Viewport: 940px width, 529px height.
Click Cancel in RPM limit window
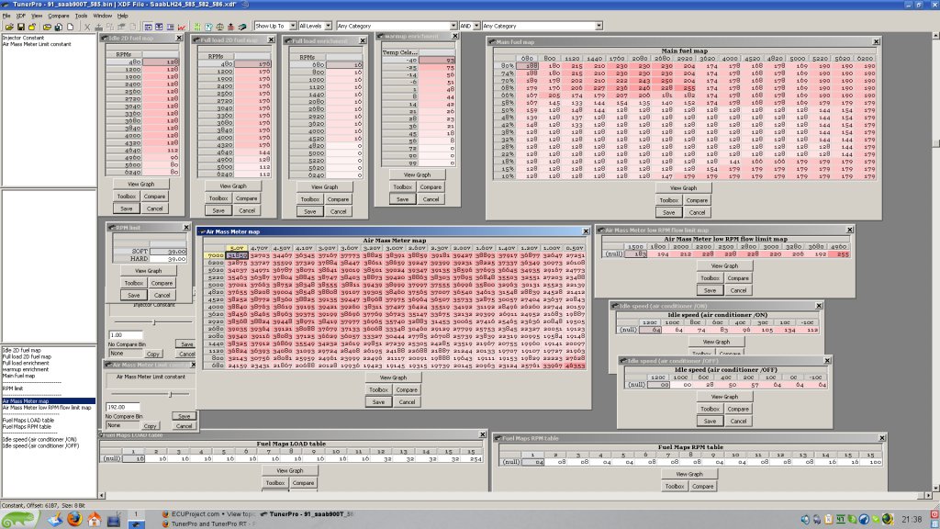tap(162, 295)
